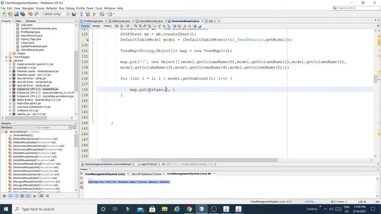Screen dimensions: 381x214
Task: Open the Navigate menu
Action: coord(28,8)
